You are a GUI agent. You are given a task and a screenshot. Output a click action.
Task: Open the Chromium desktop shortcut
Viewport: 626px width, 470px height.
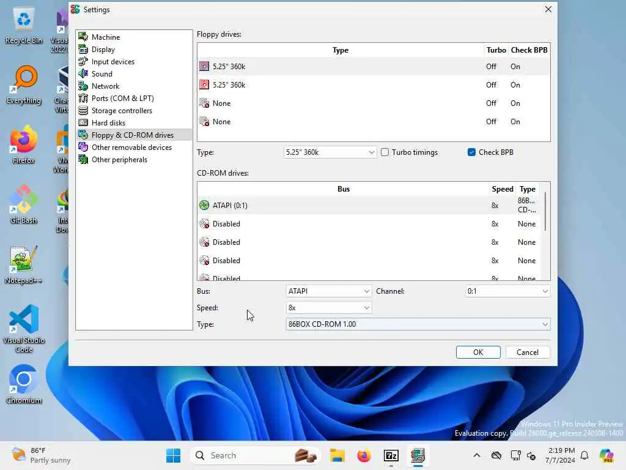24,384
